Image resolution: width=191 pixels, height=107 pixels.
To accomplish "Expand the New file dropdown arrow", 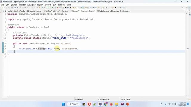I will 4,7.
